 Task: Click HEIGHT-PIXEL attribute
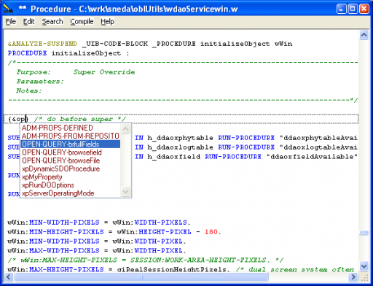click(165, 232)
